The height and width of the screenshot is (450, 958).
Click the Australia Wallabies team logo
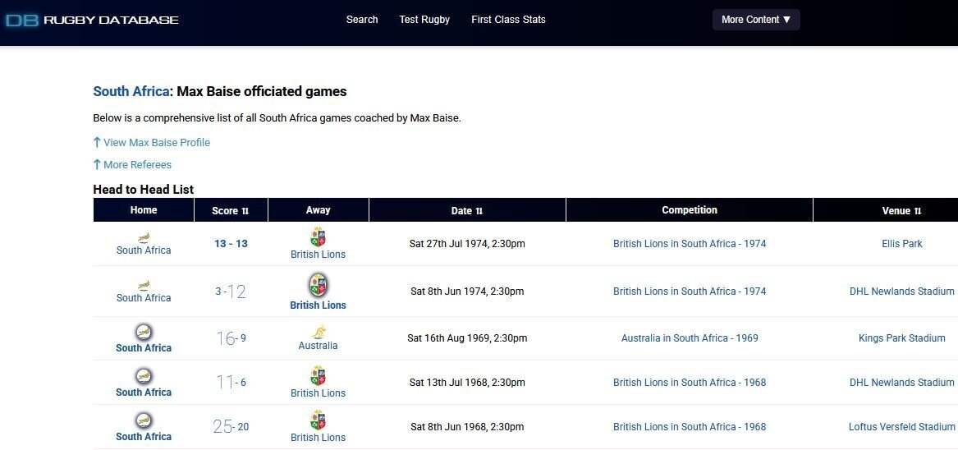pos(318,332)
